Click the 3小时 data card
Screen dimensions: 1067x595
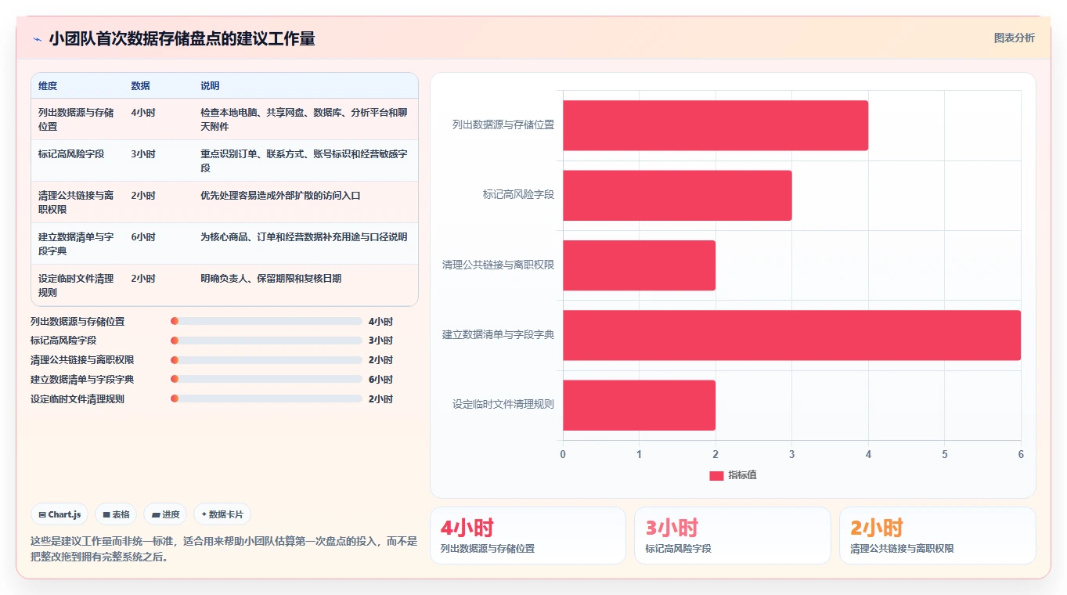pyautogui.click(x=733, y=535)
